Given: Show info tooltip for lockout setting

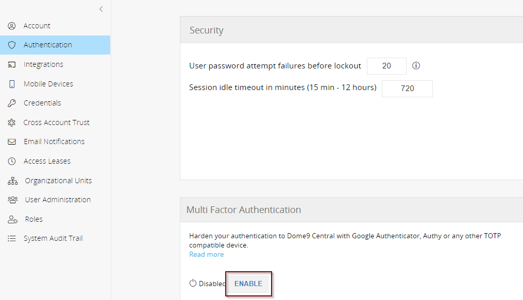Looking at the screenshot, I should (x=416, y=65).
